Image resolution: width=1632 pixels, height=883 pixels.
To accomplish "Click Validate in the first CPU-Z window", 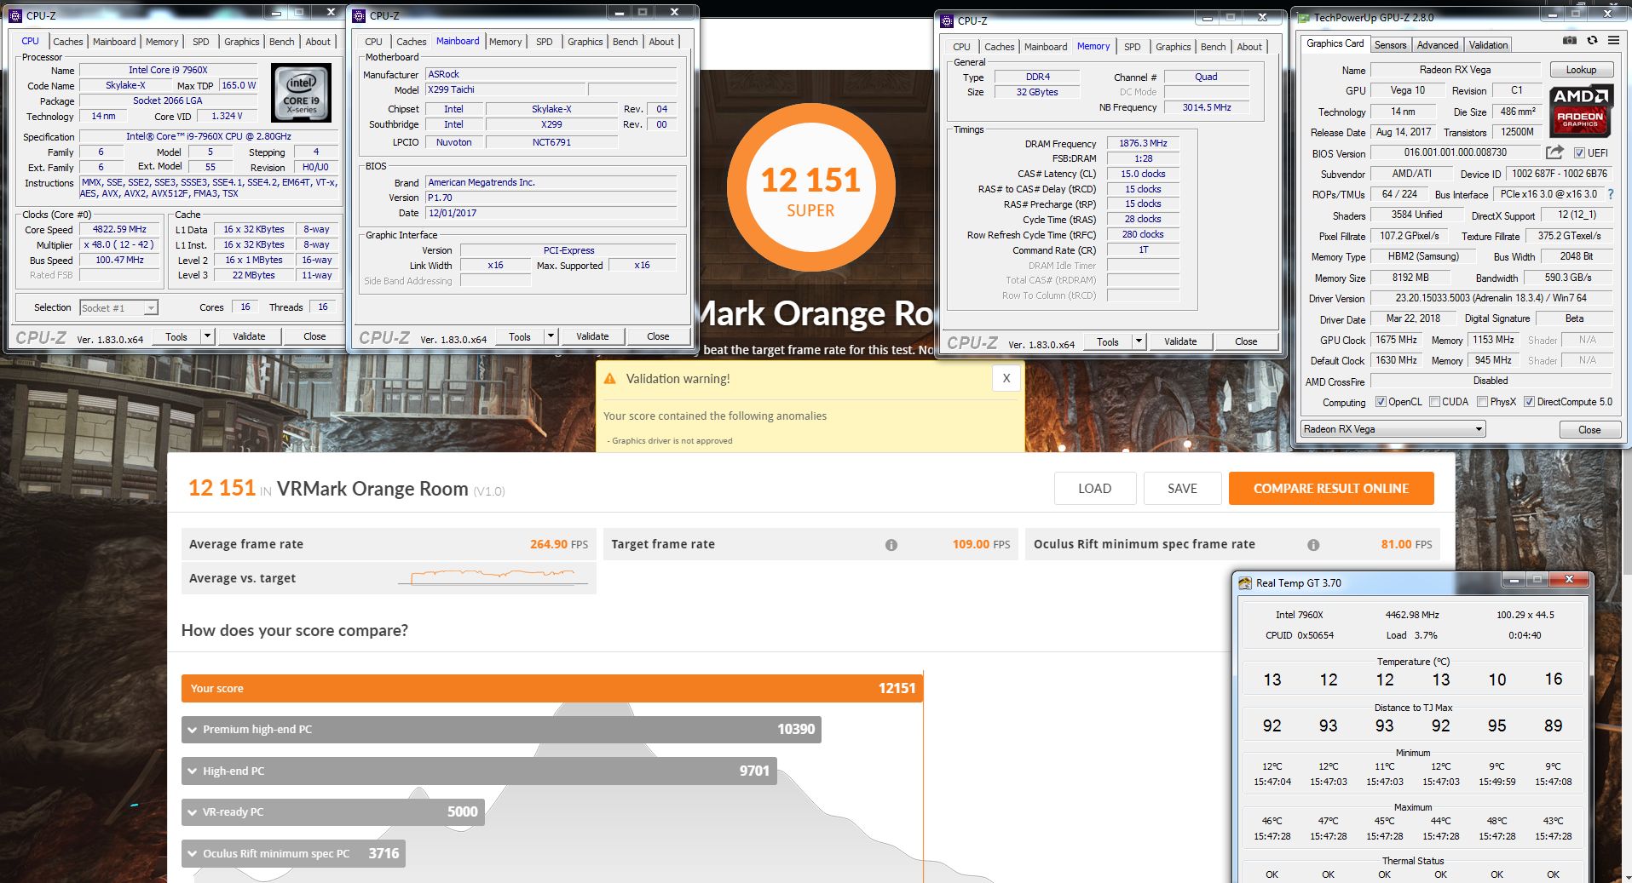I will pos(249,336).
